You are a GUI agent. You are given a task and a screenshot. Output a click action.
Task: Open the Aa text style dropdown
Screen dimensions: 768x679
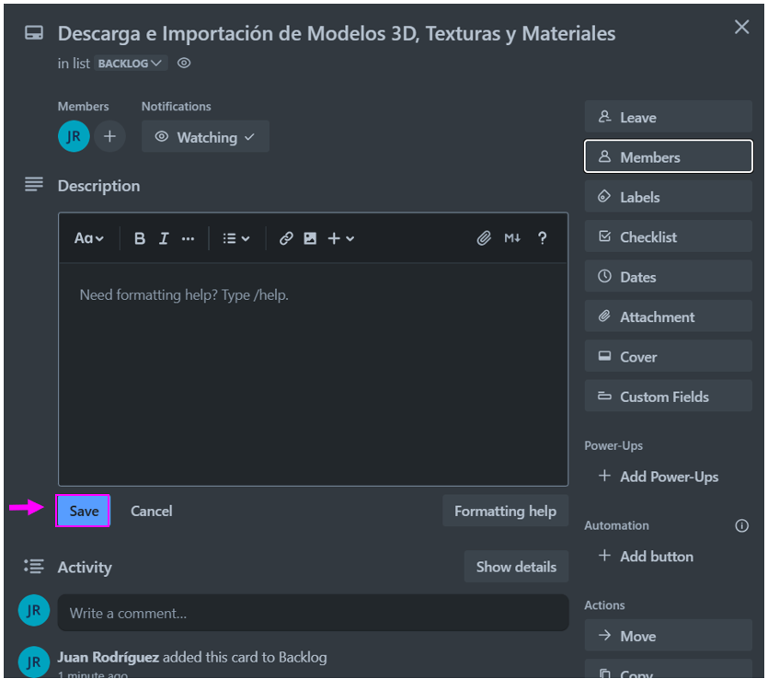(x=88, y=237)
